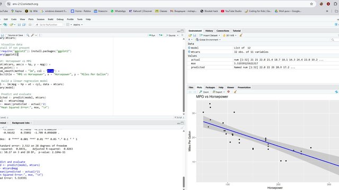Viewport: 339px width, 190px height.
Task: Click the workspace panes grid icon
Action: 68,25
